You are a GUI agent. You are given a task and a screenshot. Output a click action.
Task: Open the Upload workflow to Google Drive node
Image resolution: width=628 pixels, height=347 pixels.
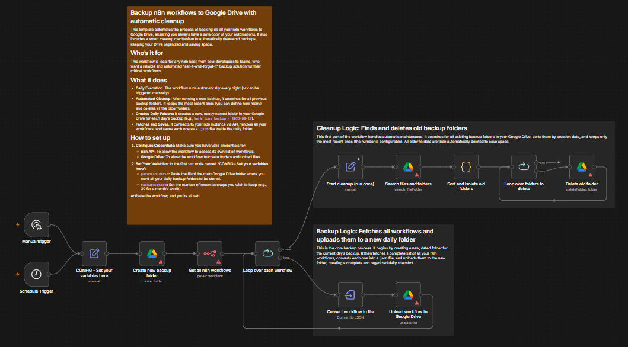coord(408,295)
